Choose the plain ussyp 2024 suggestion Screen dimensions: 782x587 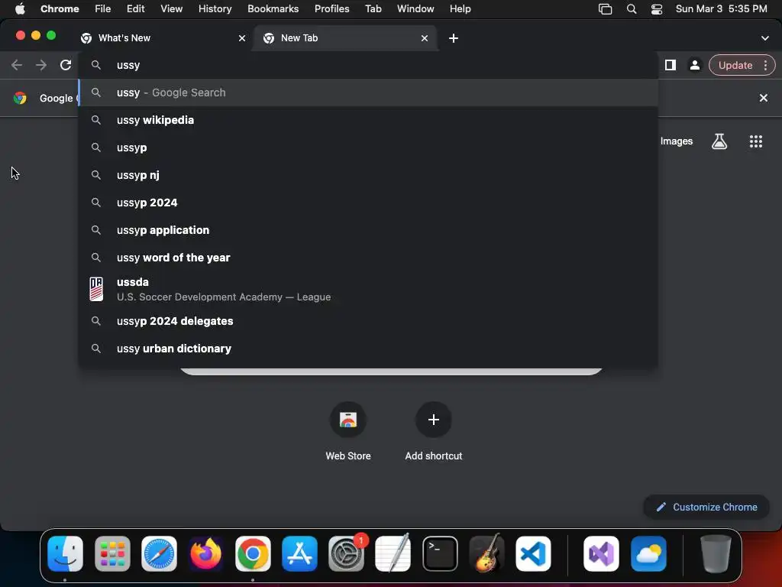click(368, 202)
